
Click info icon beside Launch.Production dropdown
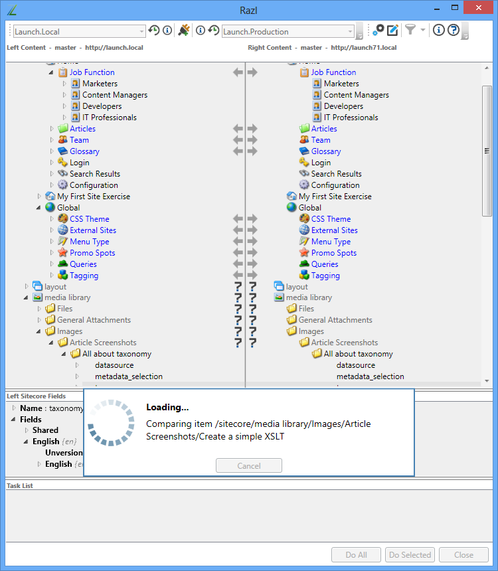[201, 31]
